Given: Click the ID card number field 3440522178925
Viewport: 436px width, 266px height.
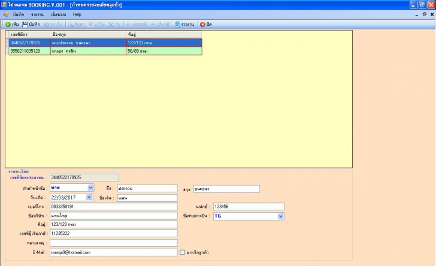Looking at the screenshot, I should pos(84,177).
